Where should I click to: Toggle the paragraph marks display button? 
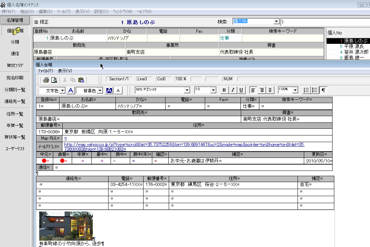click(323, 90)
